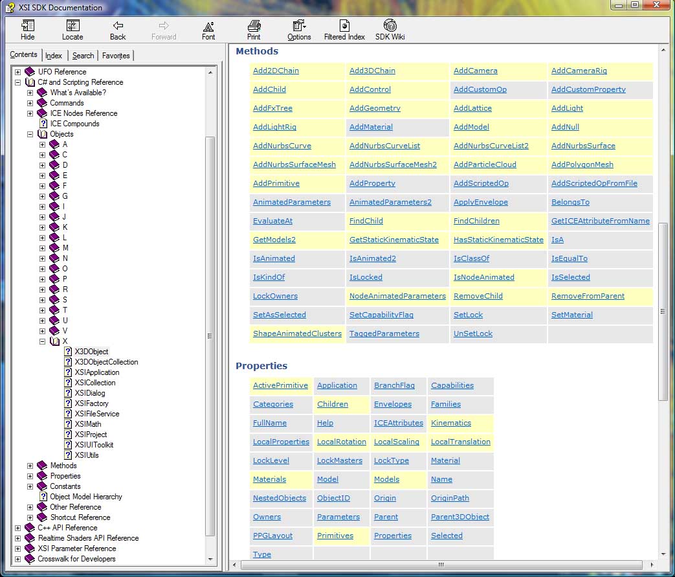Select the XSICollection tree entry
This screenshot has width=675, height=577.
coord(95,383)
